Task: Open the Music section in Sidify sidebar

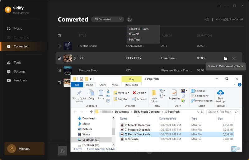Action: [18, 29]
